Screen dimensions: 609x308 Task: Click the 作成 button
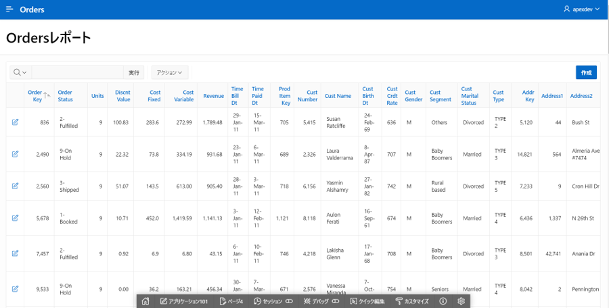pos(586,72)
